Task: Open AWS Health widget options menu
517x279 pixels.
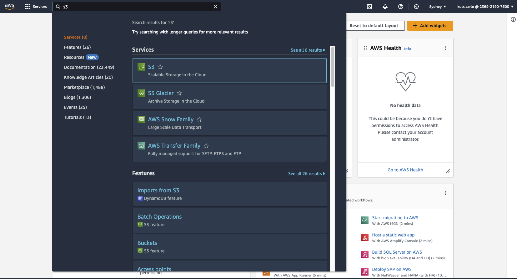Action: (445, 48)
